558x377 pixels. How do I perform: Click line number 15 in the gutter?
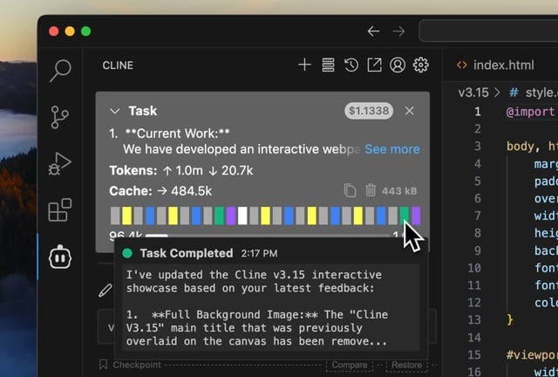tap(474, 354)
